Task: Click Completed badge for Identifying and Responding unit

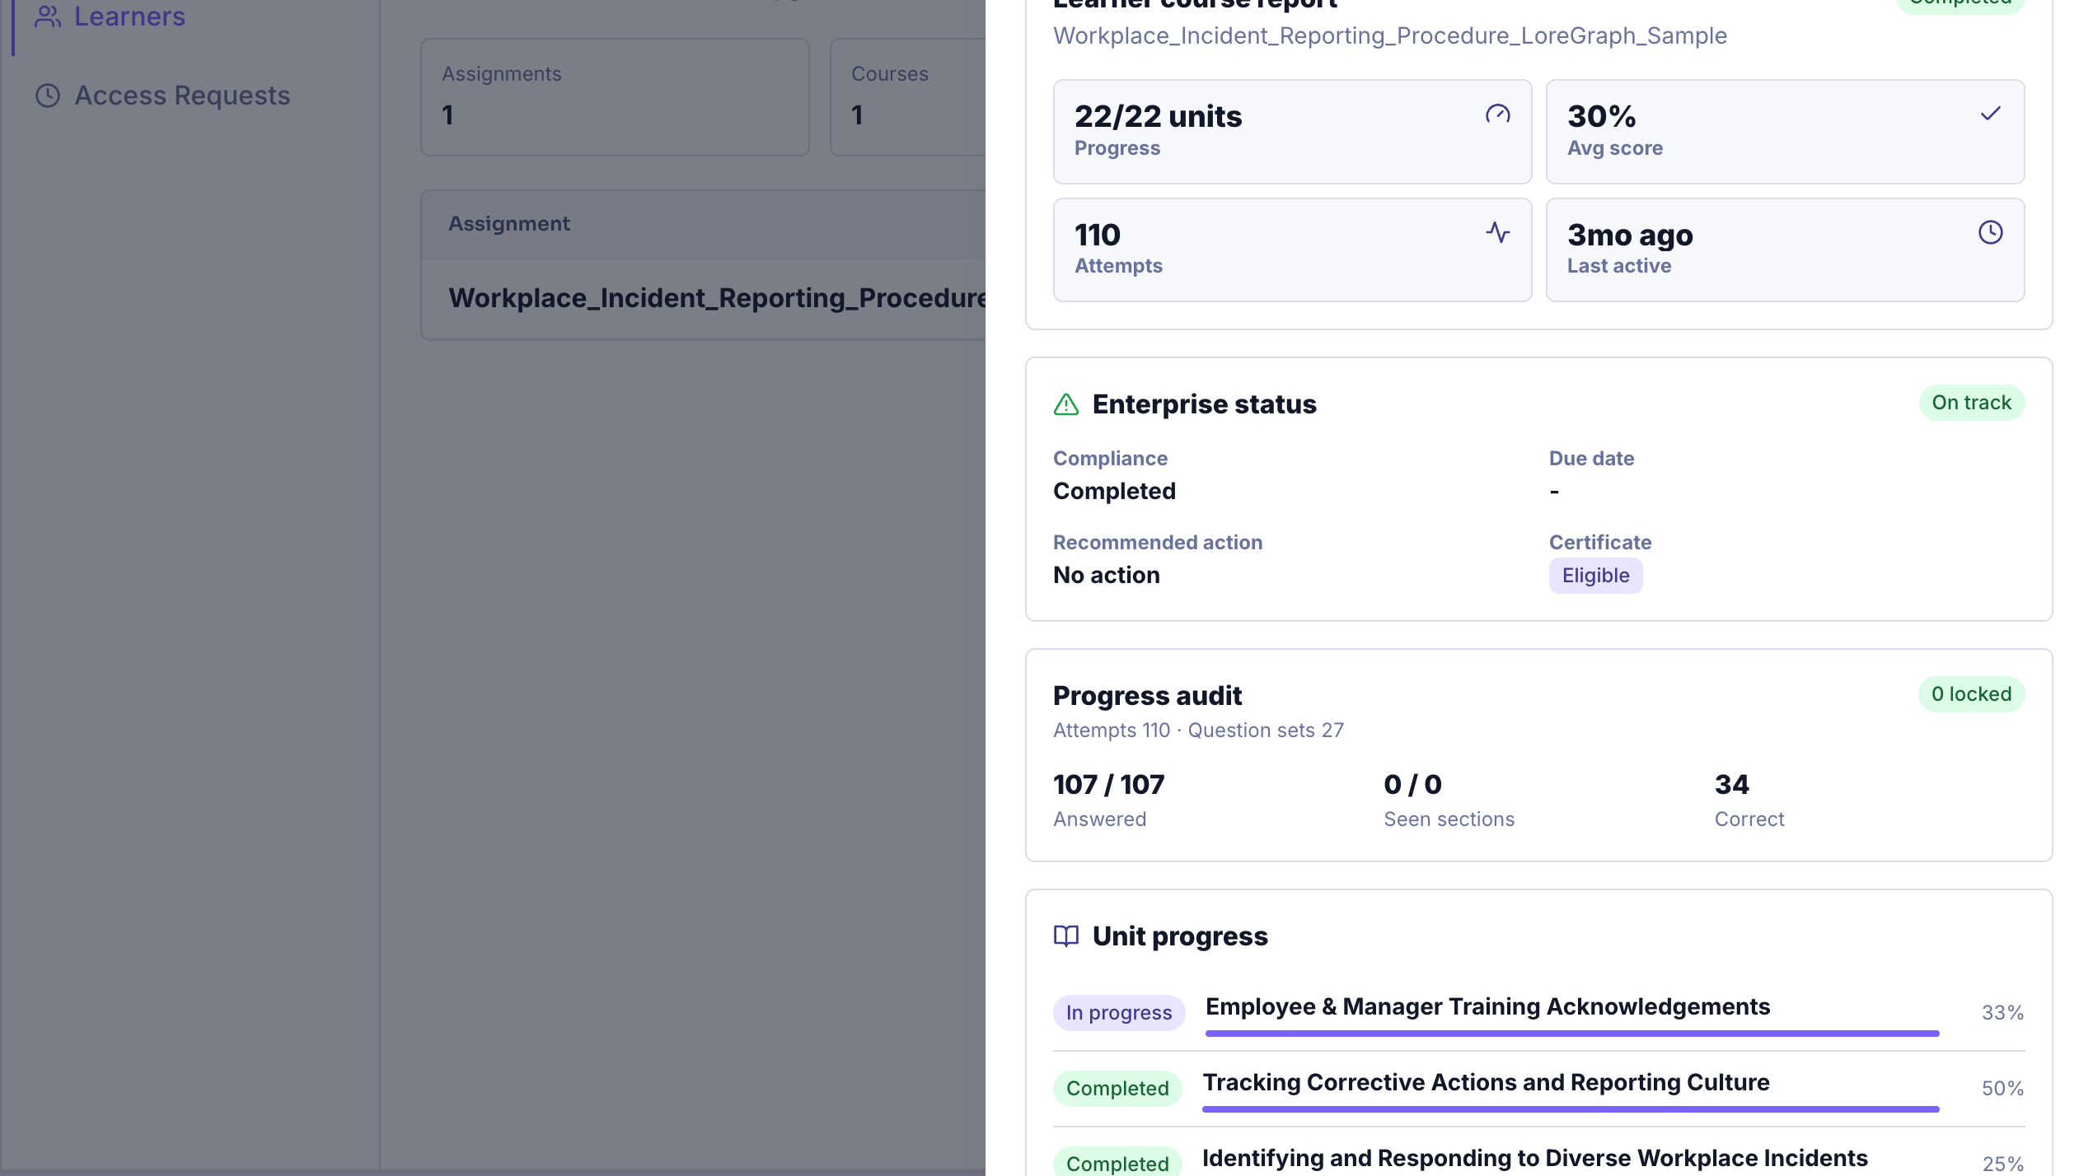Action: [1117, 1163]
